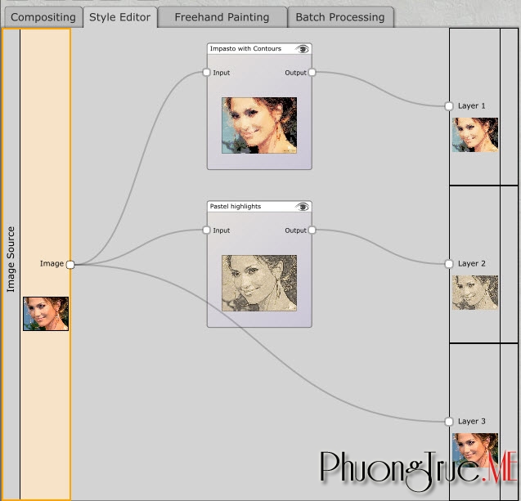Image resolution: width=521 pixels, height=501 pixels.
Task: Click the Layer 2 label
Action: click(471, 264)
